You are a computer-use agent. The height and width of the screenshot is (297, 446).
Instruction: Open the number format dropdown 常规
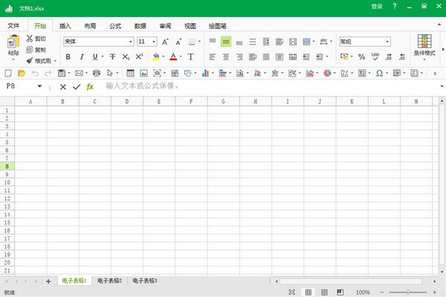tap(387, 42)
